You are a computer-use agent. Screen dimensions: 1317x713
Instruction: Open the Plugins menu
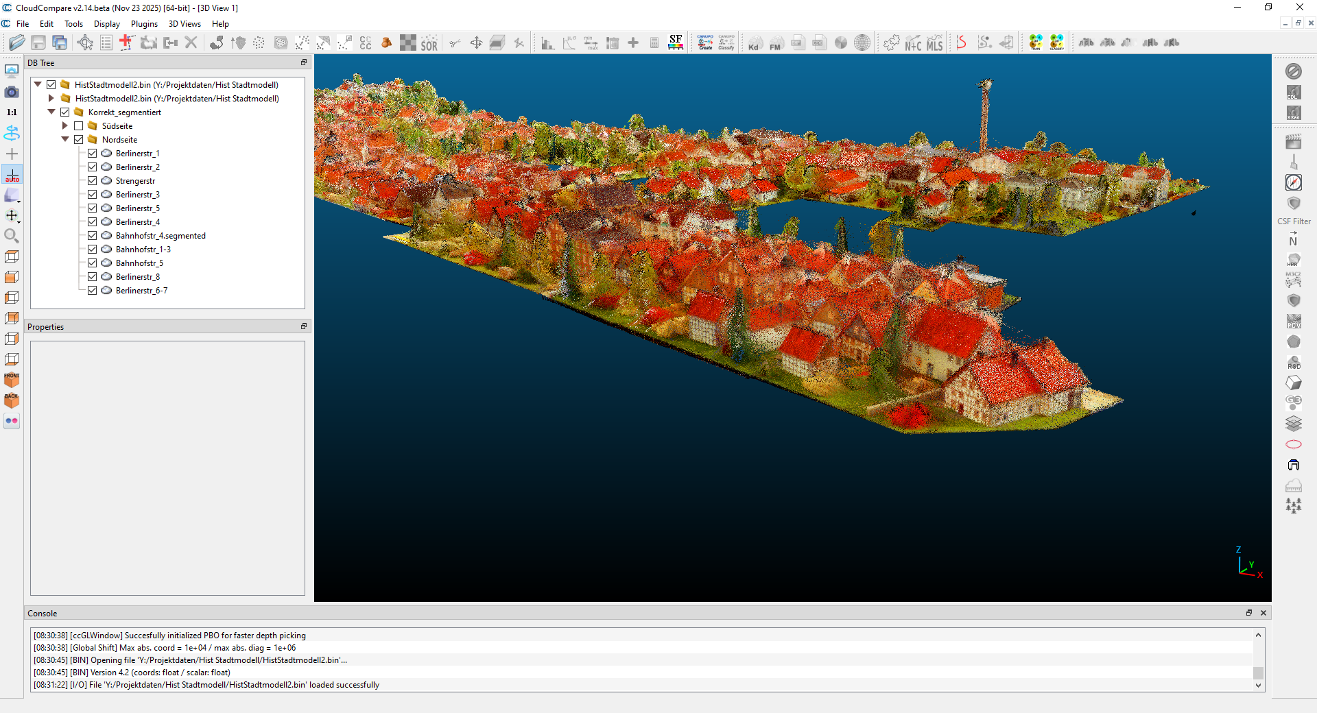(x=144, y=24)
